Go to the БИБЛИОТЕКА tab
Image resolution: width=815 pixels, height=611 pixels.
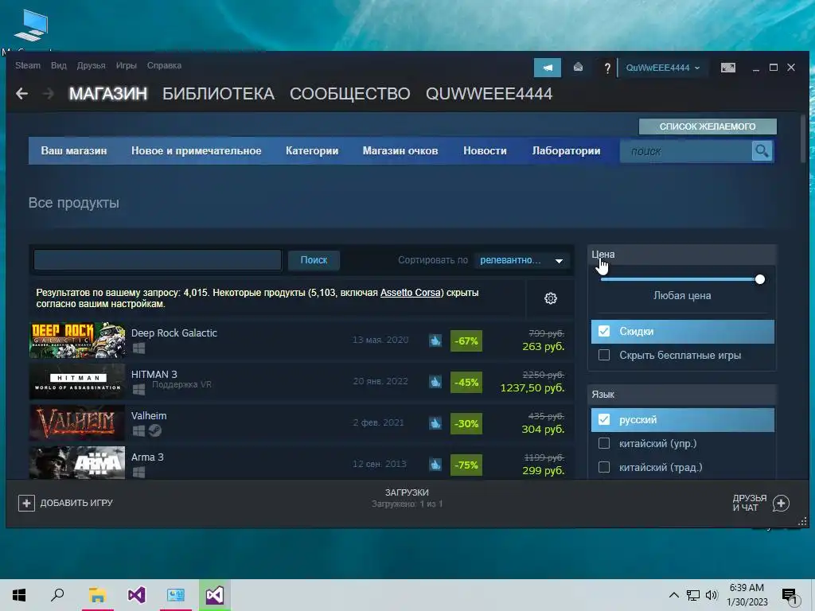218,94
